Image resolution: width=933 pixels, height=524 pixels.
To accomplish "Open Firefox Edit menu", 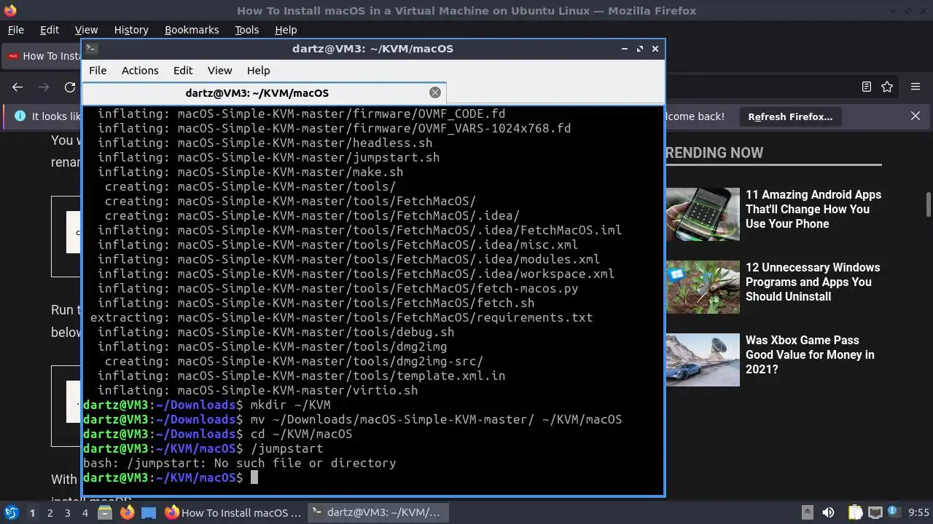I will point(50,30).
